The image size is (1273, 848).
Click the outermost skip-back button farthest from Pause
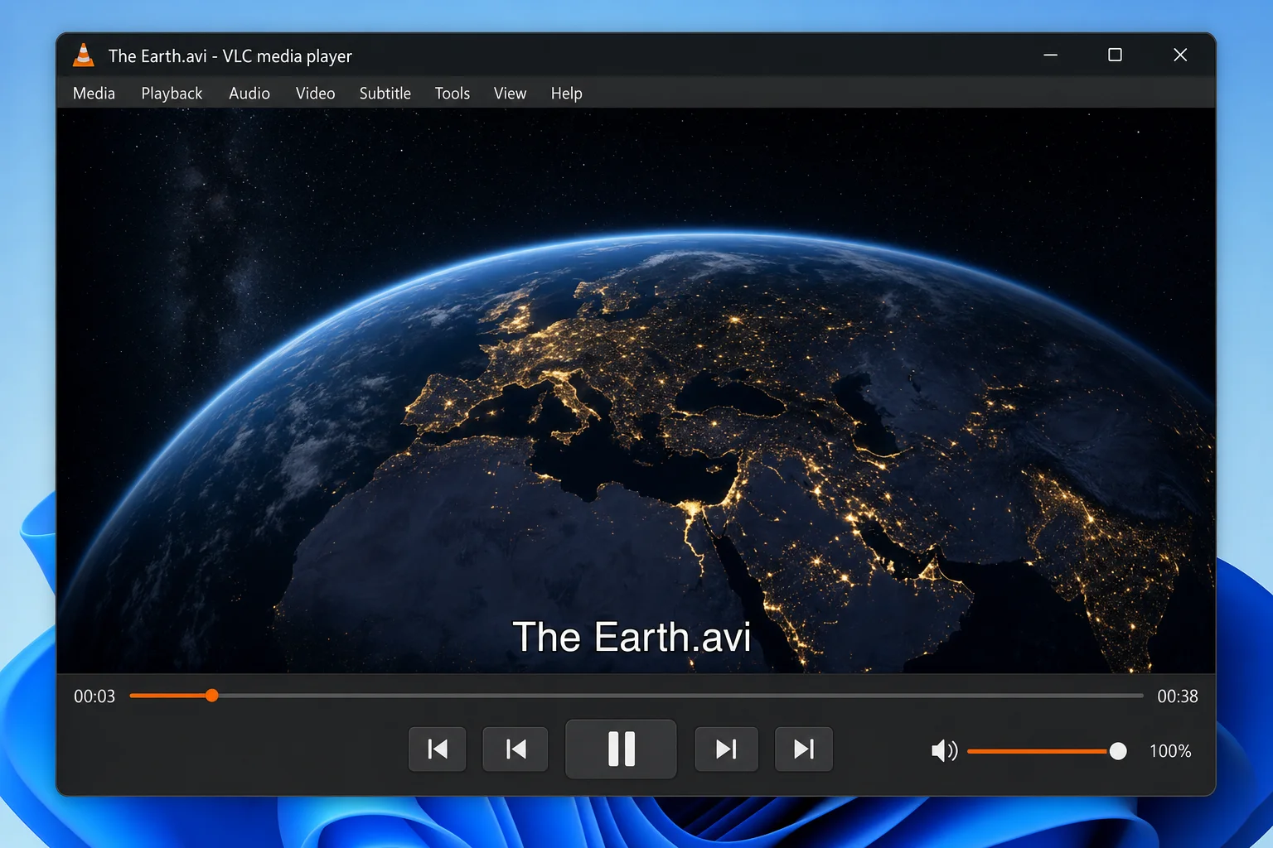tap(438, 749)
